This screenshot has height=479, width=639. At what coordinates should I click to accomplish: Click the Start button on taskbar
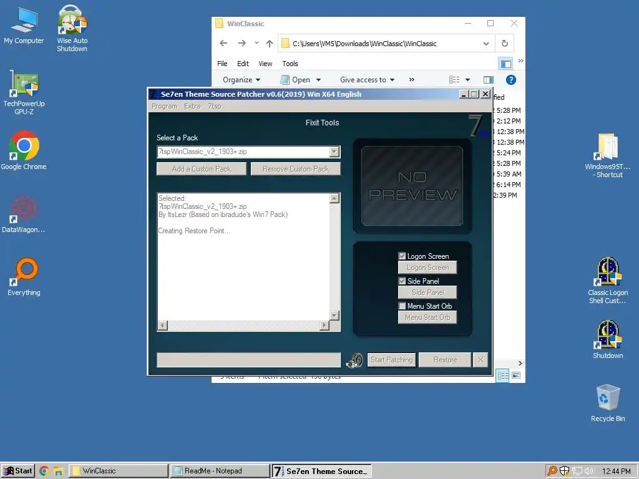pos(18,471)
